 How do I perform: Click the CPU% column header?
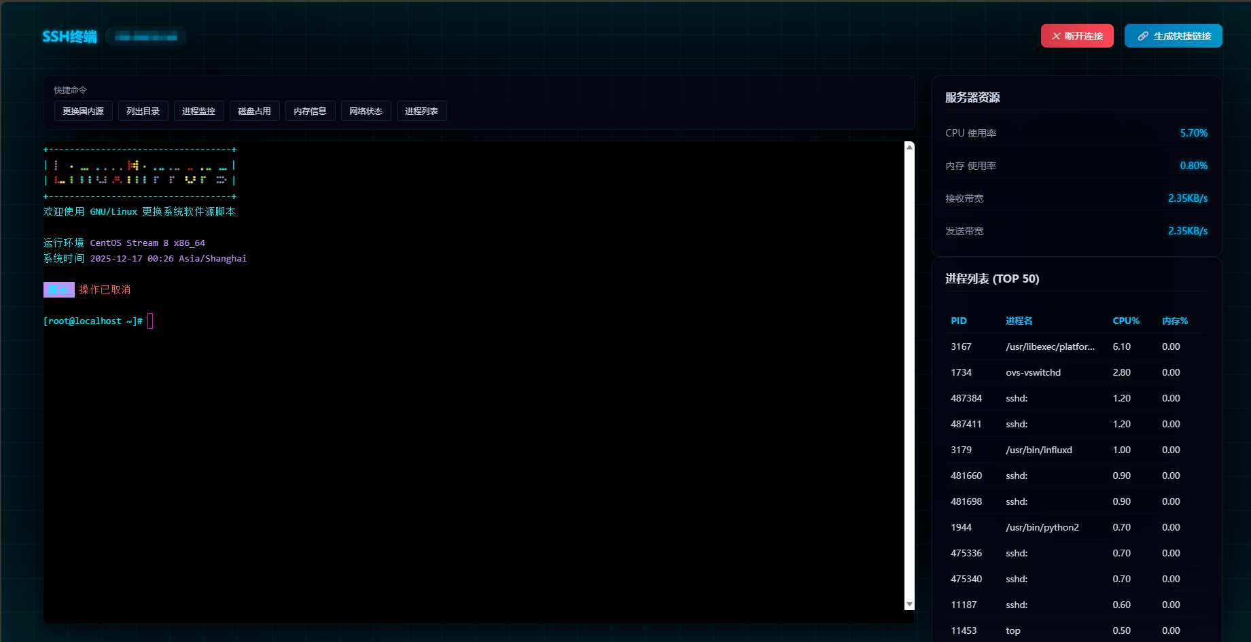(x=1126, y=321)
